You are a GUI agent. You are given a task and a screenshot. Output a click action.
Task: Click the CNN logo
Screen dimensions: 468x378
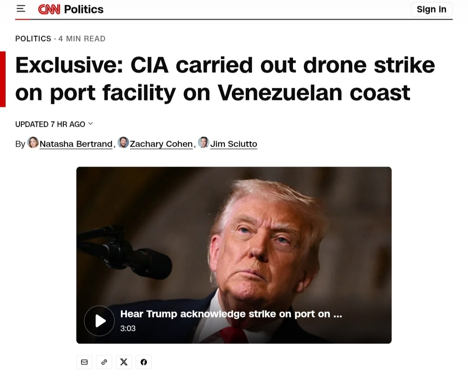pyautogui.click(x=49, y=9)
